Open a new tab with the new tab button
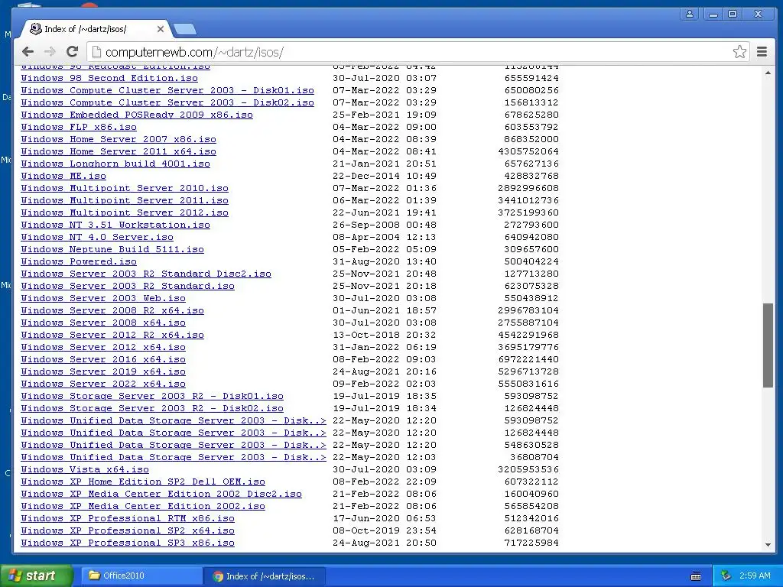The width and height of the screenshot is (783, 587). click(x=185, y=30)
